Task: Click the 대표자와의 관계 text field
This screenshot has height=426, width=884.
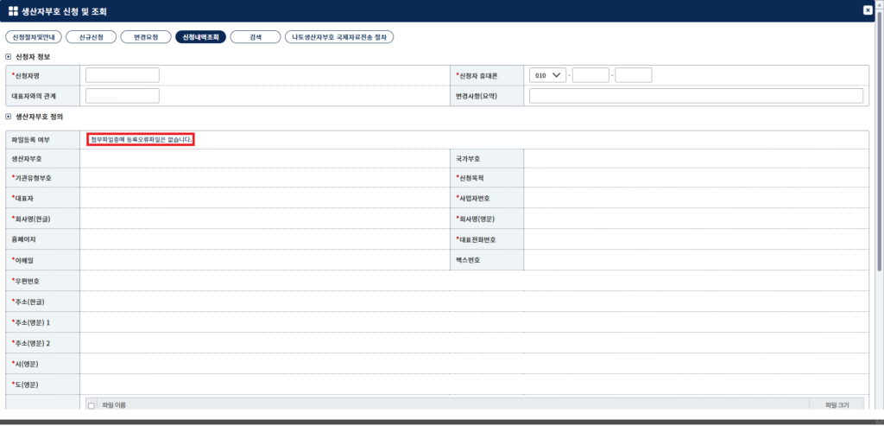Action: 123,96
